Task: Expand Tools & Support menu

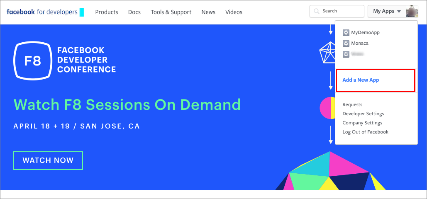Action: 171,12
